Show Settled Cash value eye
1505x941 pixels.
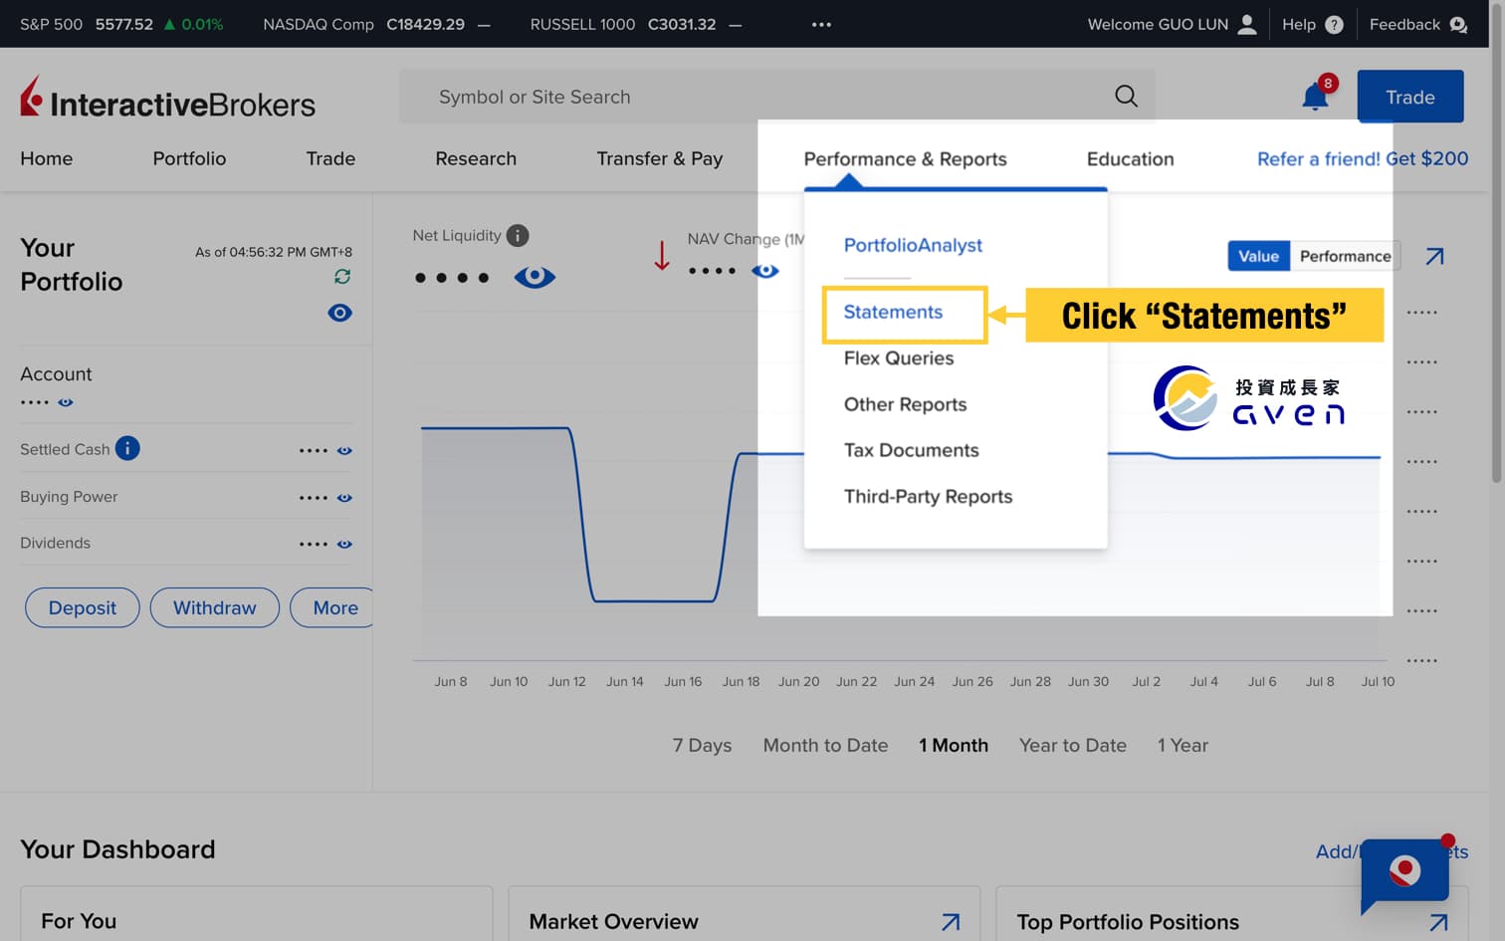pos(344,450)
